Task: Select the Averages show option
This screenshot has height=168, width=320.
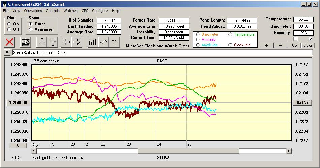Action: (x=31, y=29)
